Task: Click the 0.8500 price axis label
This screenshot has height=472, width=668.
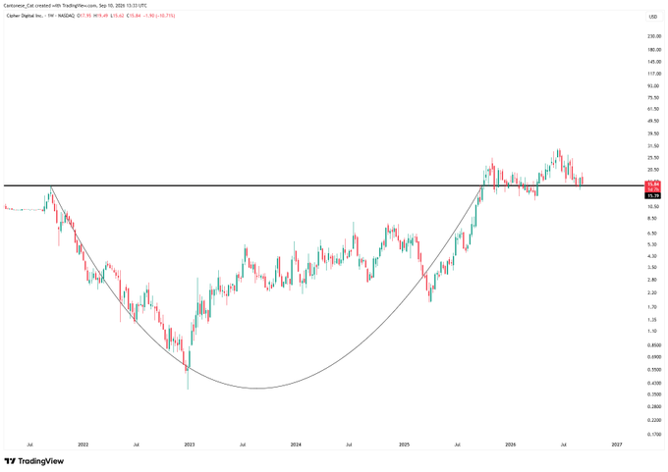Action: (x=654, y=345)
